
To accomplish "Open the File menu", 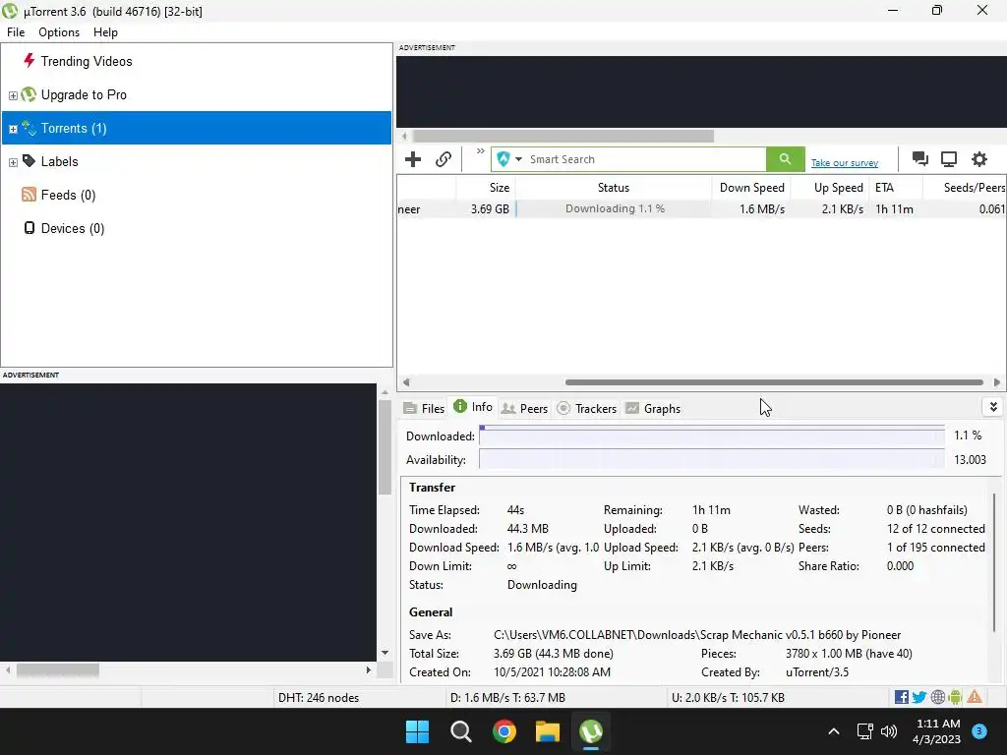I will click(16, 32).
